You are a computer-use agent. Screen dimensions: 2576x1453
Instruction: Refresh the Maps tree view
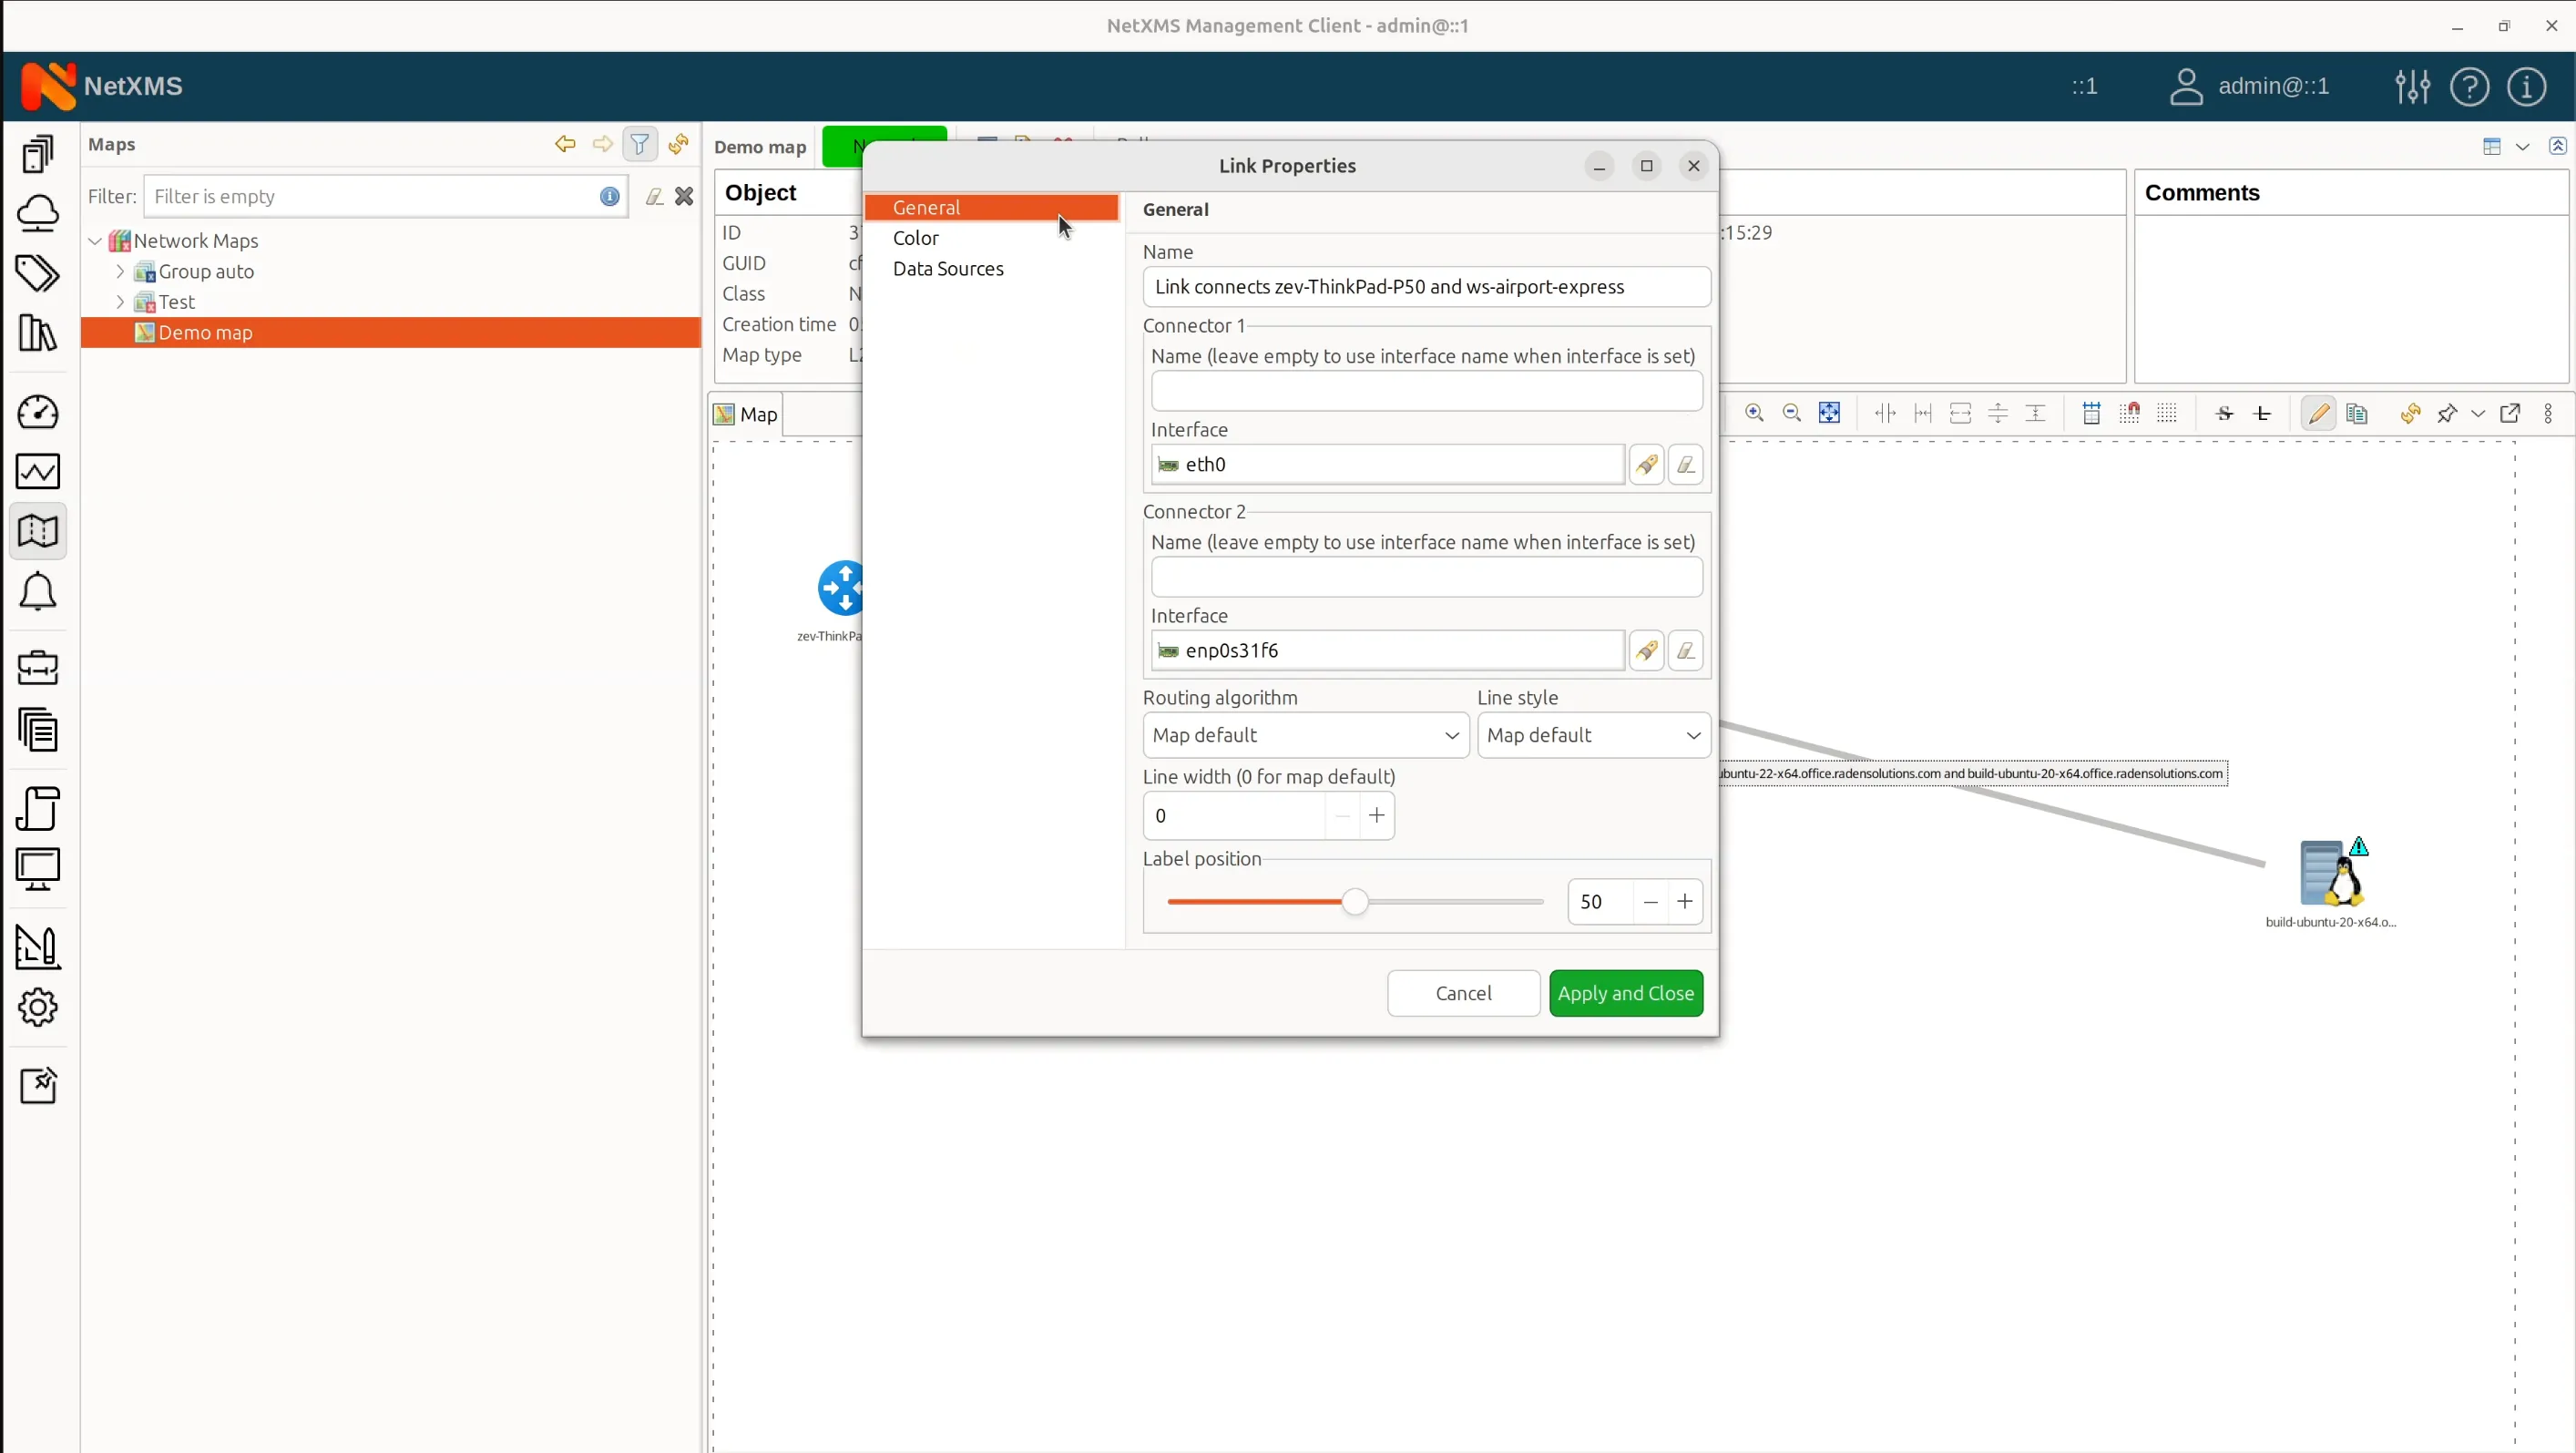678,144
